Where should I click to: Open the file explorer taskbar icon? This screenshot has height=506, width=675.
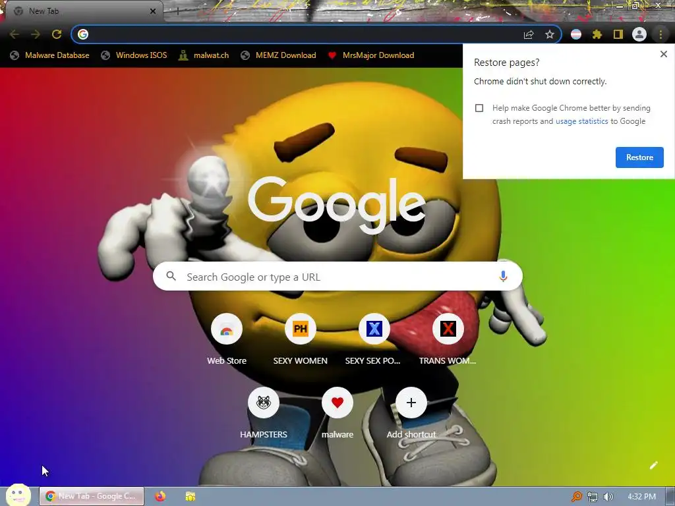(191, 496)
